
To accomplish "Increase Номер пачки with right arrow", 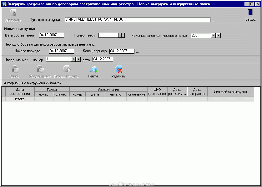I will tap(123, 35).
